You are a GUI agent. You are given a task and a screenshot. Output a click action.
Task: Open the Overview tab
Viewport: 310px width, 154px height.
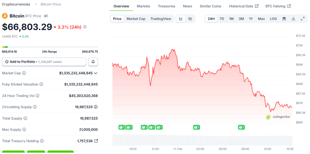coord(122,6)
